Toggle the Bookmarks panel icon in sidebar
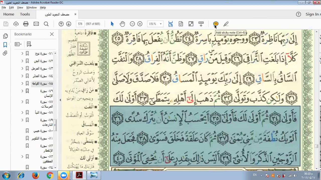Image resolution: width=321 pixels, height=180 pixels. pos(5,45)
